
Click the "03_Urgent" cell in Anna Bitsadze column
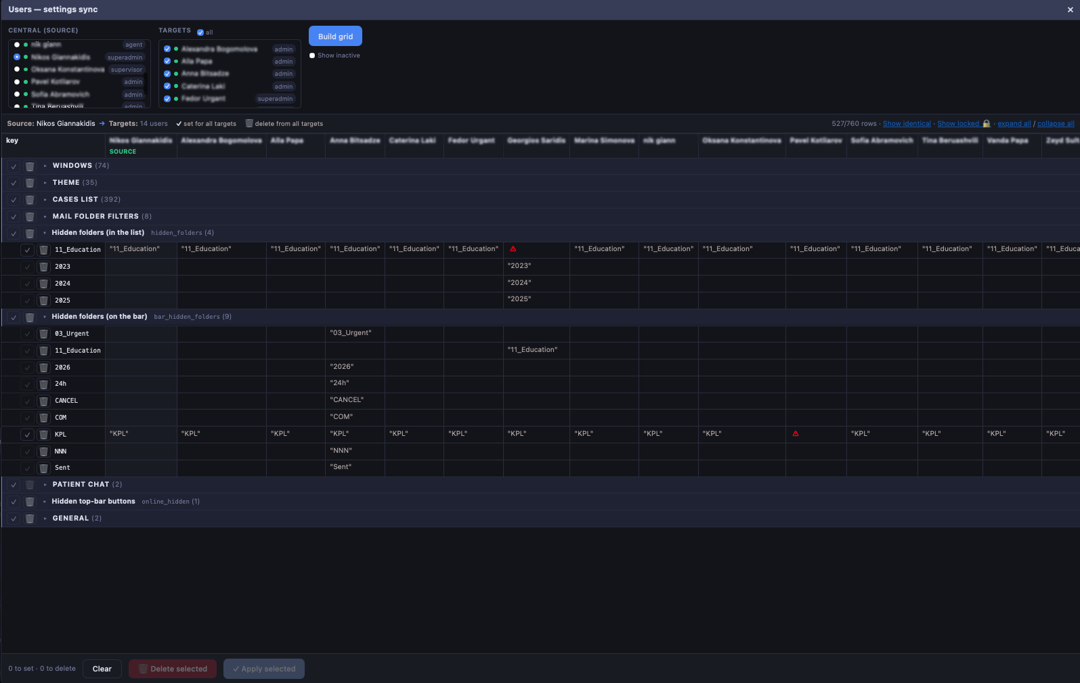[355, 333]
